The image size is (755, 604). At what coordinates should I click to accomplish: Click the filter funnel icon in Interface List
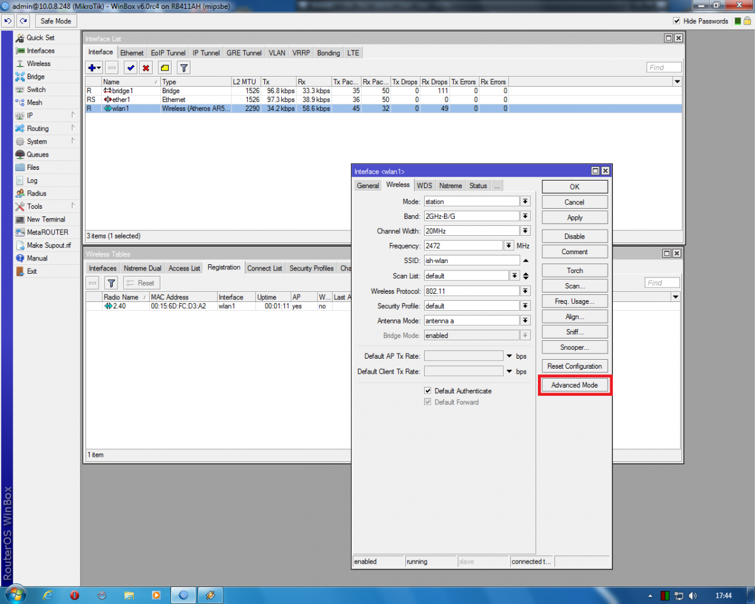183,67
